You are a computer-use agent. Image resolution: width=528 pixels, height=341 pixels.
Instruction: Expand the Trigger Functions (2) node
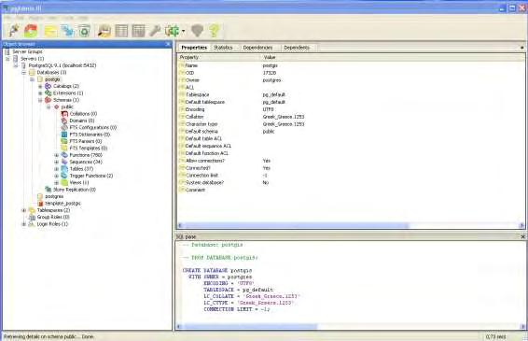pos(57,176)
